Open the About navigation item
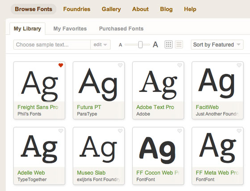This screenshot has height=191, width=250. click(140, 9)
